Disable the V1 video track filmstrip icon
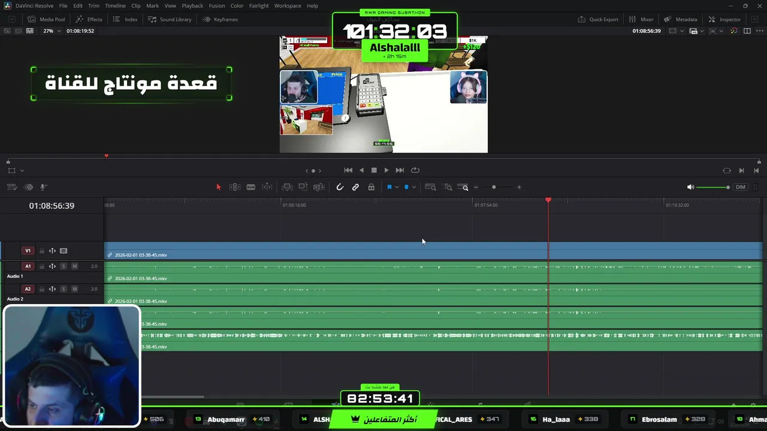 click(64, 251)
